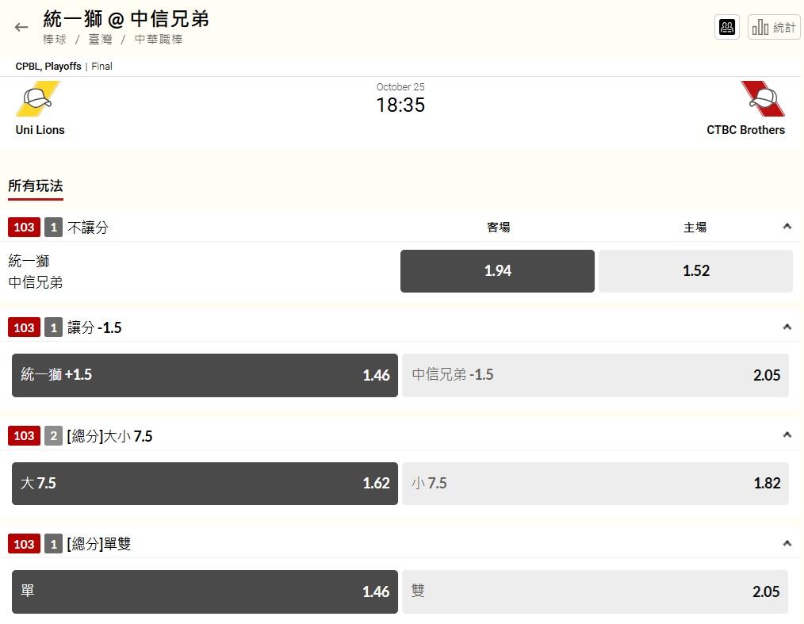804x624 pixels.
Task: Pick 中信兄弟 -1.5 at odds 2.05
Action: pos(595,375)
